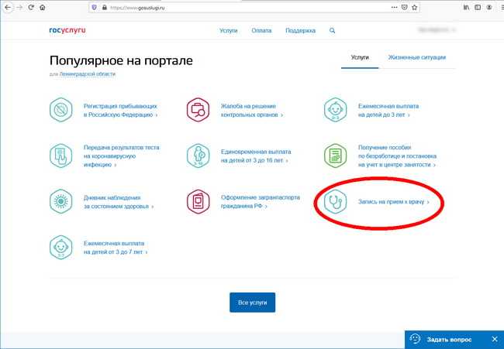This screenshot has width=504, height=349.
Task: Click the browser Home icon
Action: tap(43, 8)
